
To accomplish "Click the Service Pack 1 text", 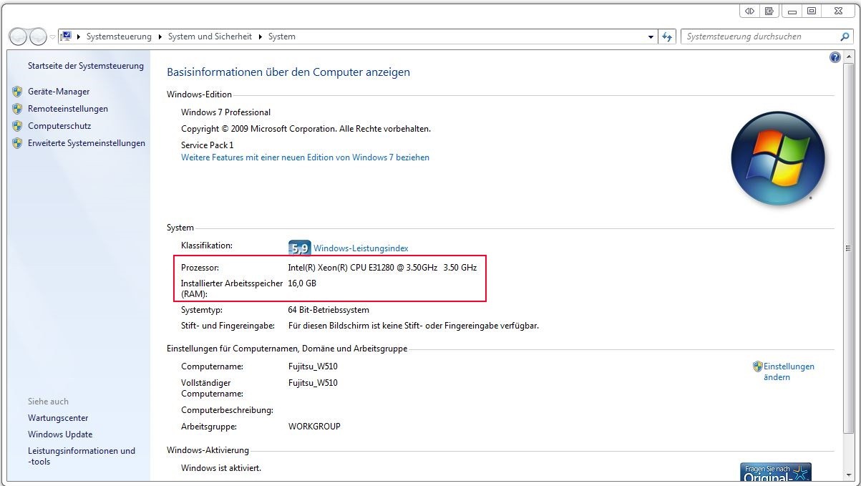I will click(207, 145).
